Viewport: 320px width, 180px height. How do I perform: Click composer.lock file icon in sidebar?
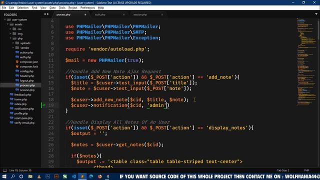coord(17,66)
